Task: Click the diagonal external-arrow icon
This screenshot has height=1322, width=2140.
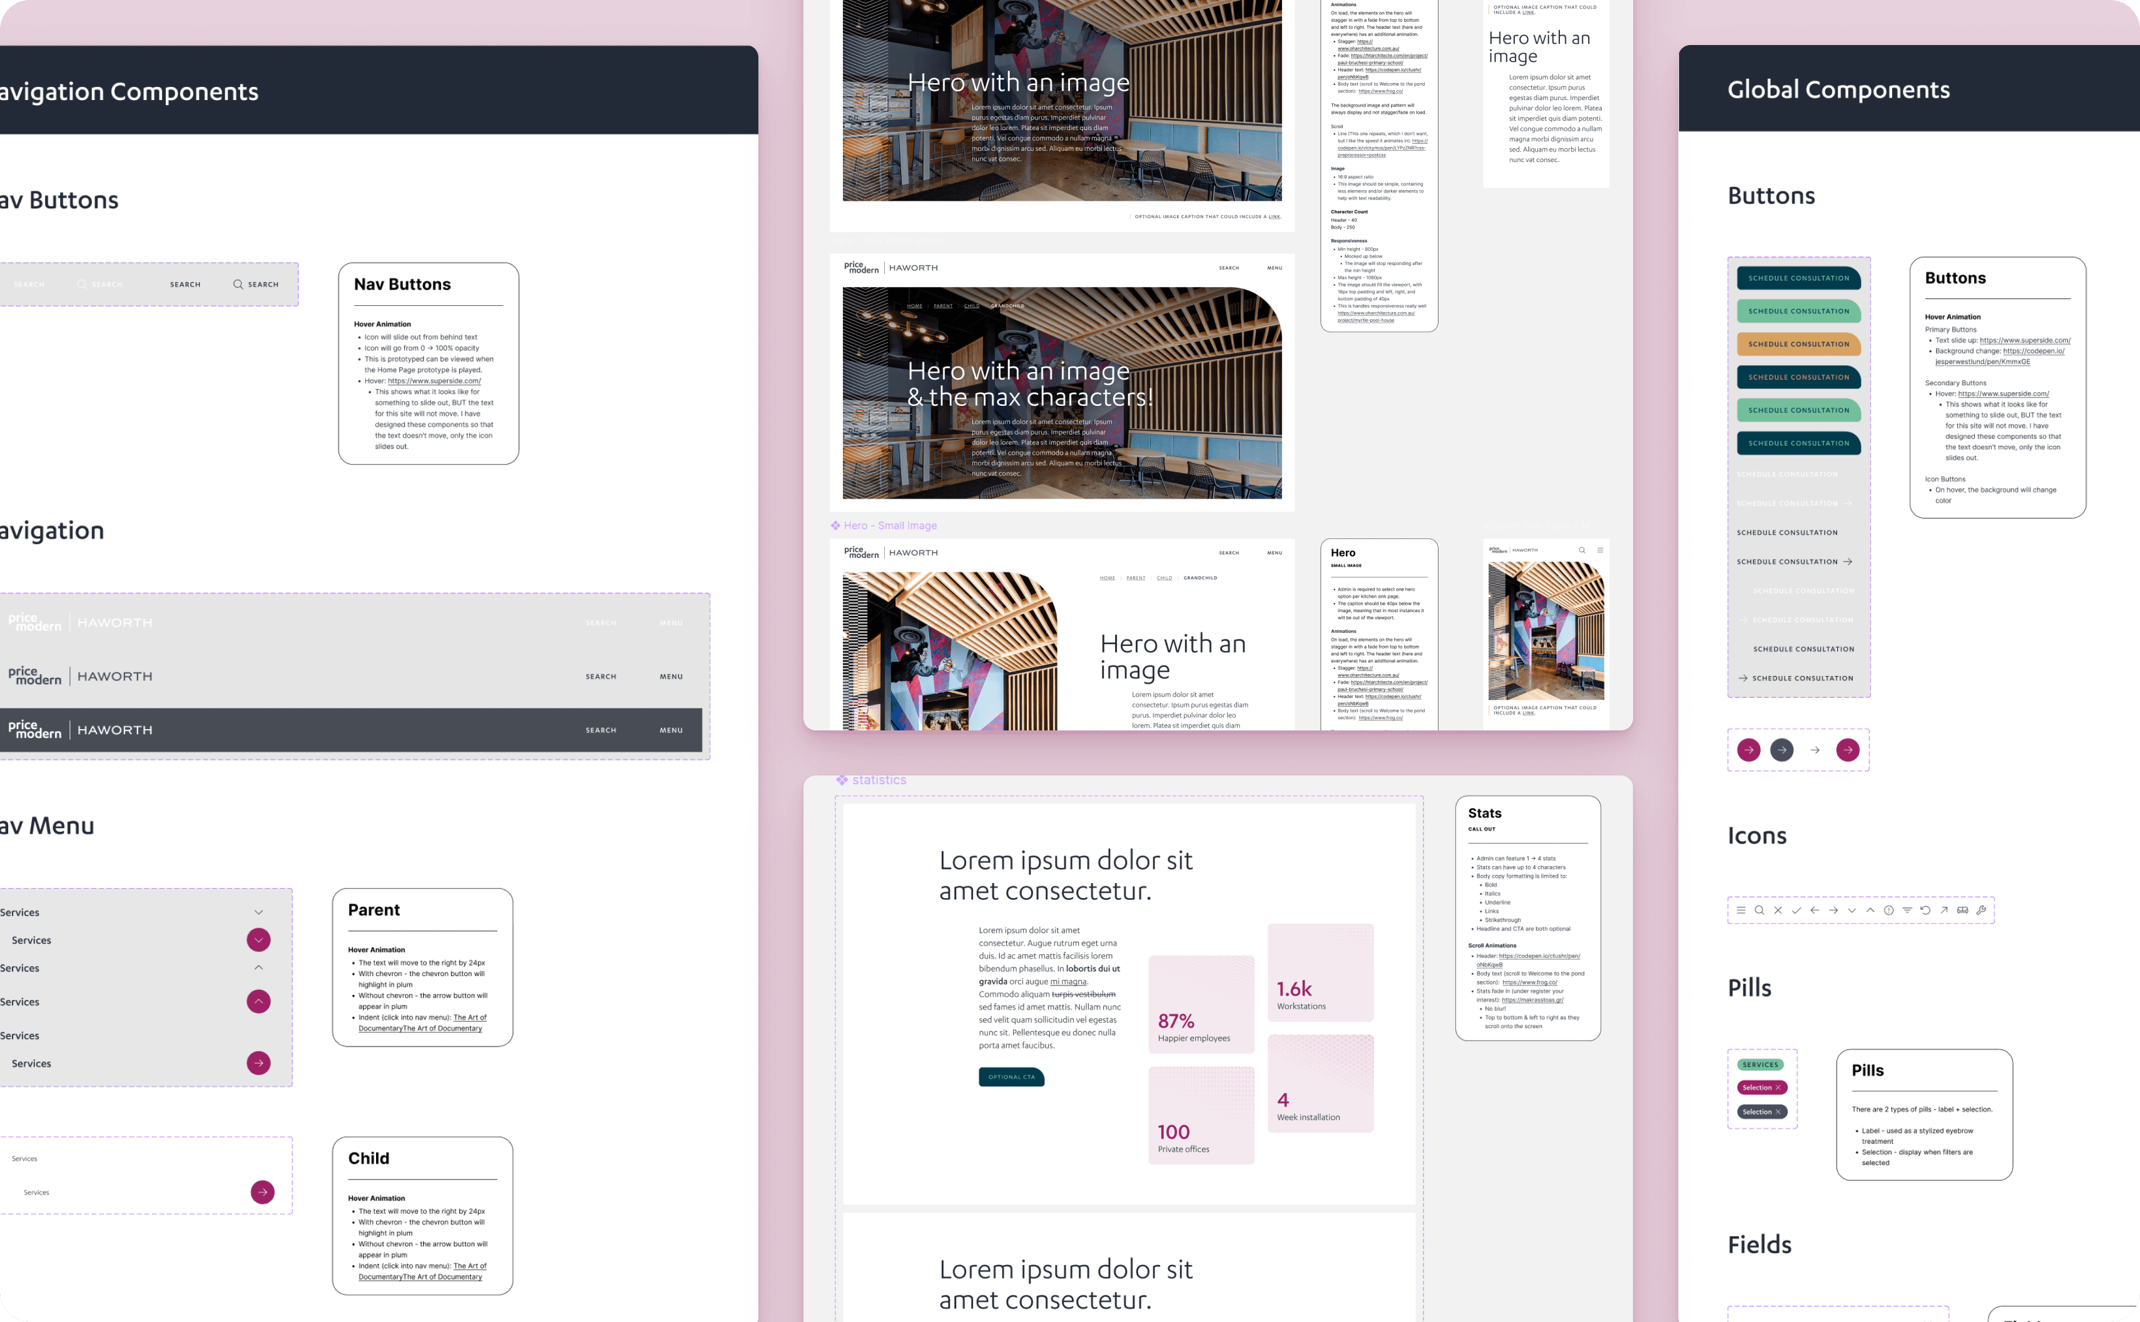Action: (x=1944, y=910)
